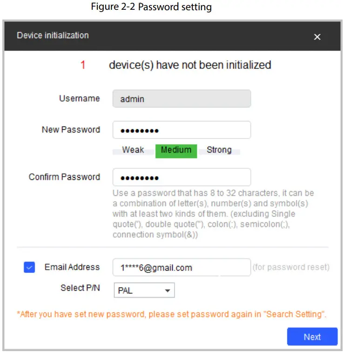Click the Strong password strength segment
The image size is (344, 352).
click(x=219, y=150)
